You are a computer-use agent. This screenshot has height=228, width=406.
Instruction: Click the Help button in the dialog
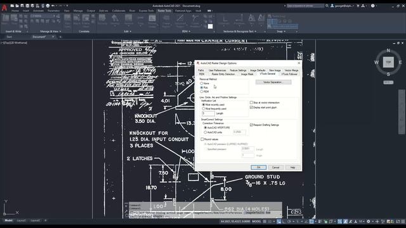292,167
